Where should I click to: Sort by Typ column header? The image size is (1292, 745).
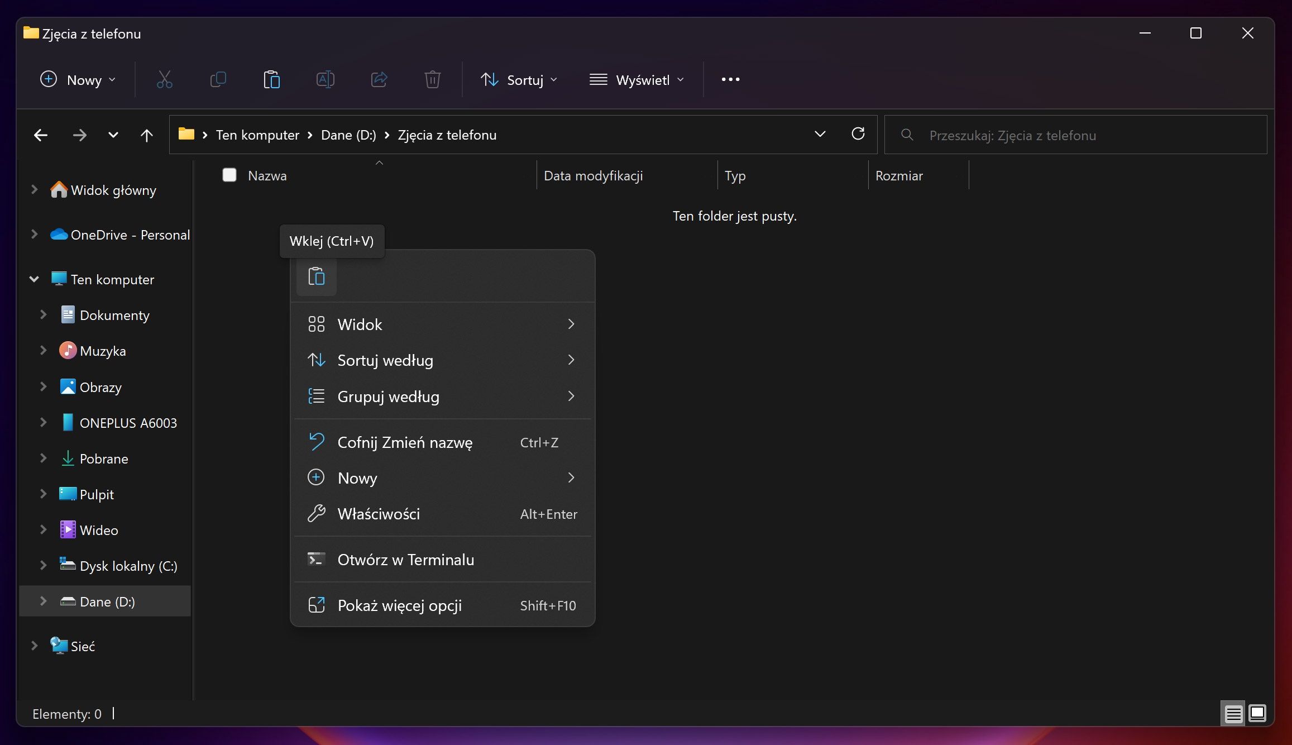(x=735, y=176)
